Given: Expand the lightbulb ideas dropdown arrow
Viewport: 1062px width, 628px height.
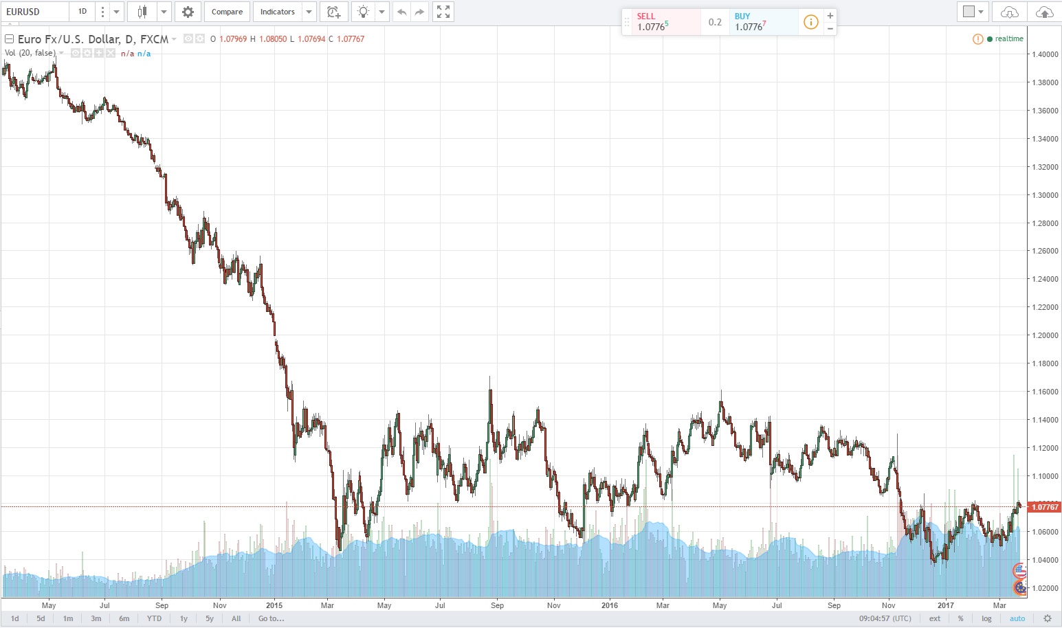Looking at the screenshot, I should pyautogui.click(x=382, y=12).
